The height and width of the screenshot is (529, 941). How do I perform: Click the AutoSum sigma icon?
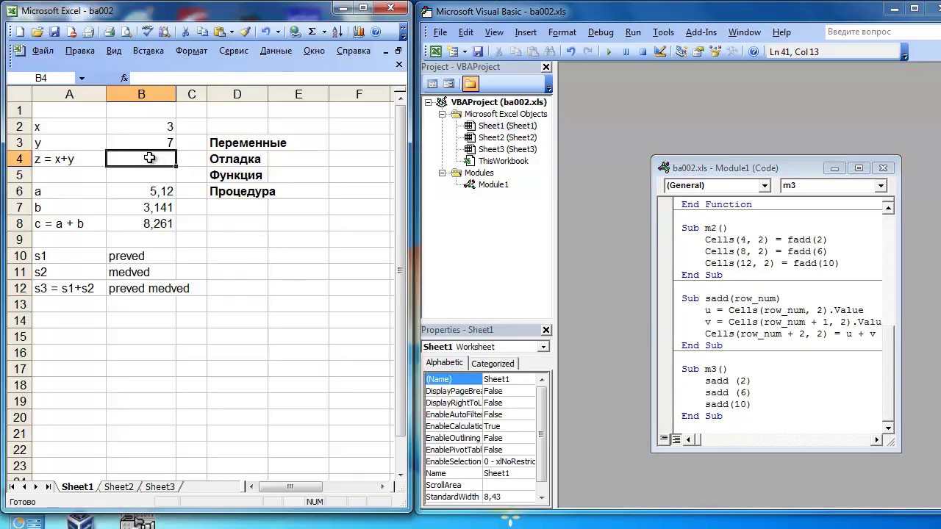312,32
